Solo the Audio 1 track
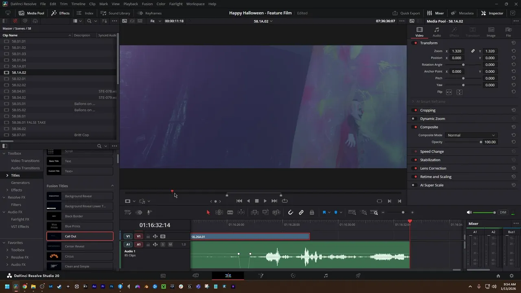Image resolution: width=521 pixels, height=293 pixels. coord(163,245)
